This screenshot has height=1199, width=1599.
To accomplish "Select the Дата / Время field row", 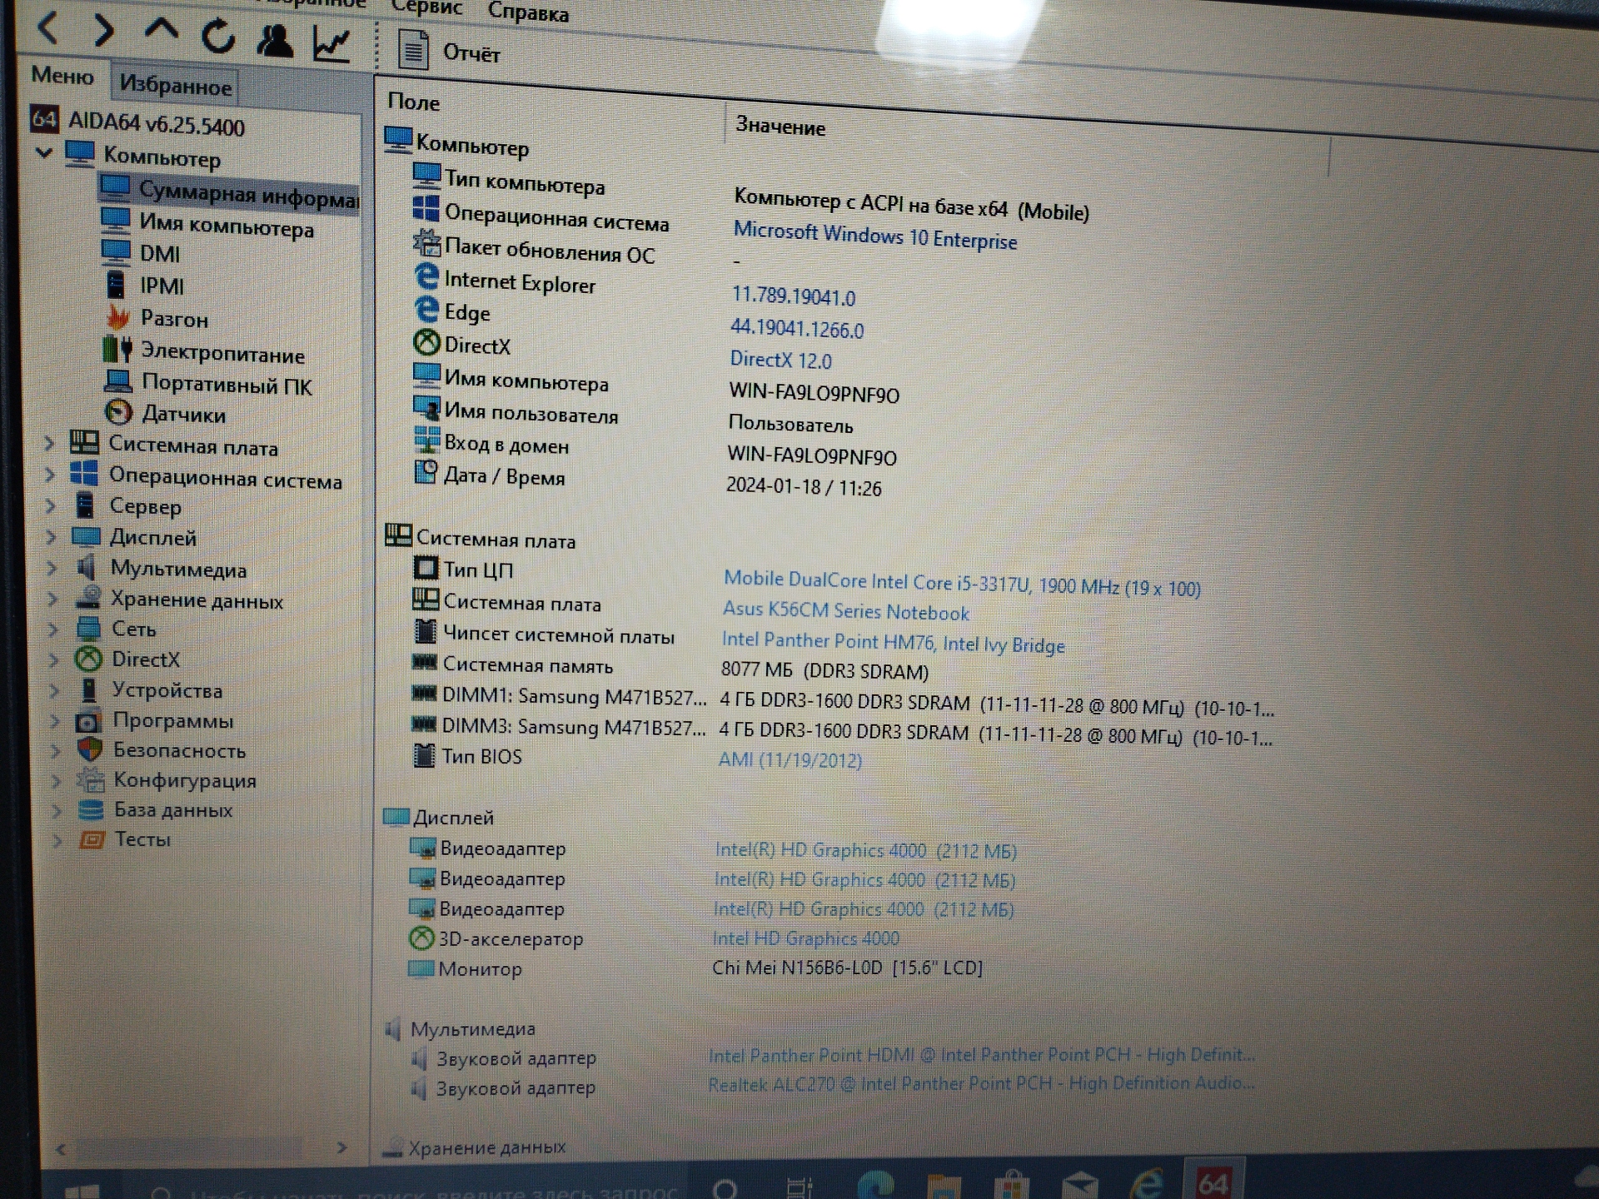I will [648, 480].
